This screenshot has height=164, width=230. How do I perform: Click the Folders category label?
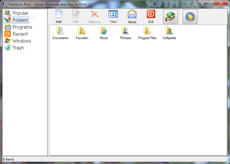point(20,20)
